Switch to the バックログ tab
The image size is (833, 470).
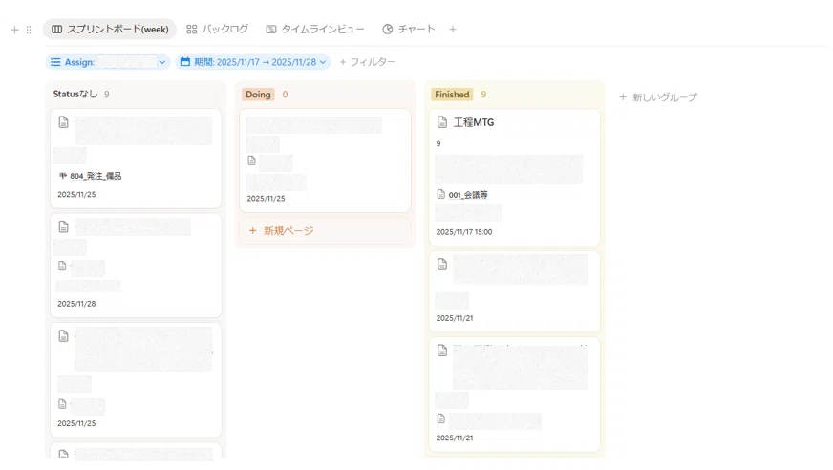point(217,30)
